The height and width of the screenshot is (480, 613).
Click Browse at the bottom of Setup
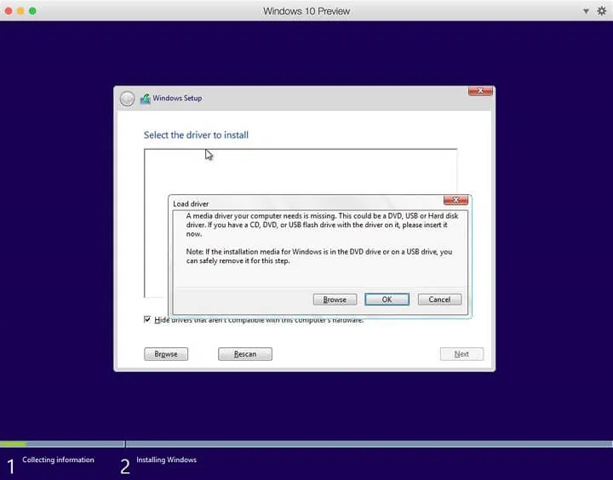tap(166, 354)
